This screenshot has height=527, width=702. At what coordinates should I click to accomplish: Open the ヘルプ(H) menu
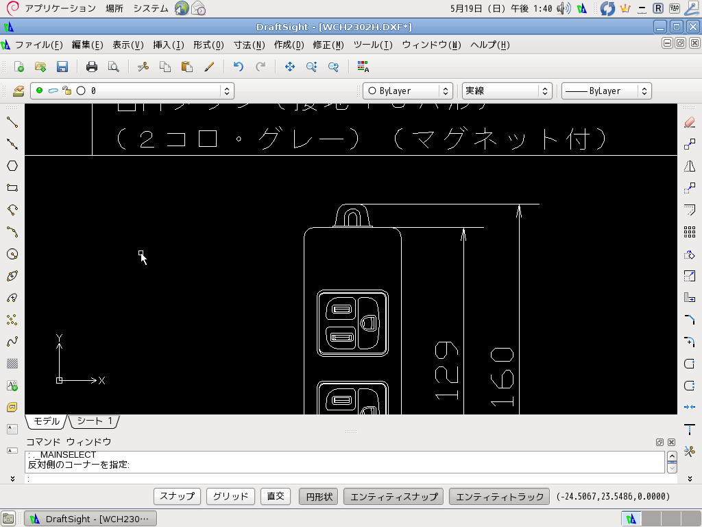489,45
